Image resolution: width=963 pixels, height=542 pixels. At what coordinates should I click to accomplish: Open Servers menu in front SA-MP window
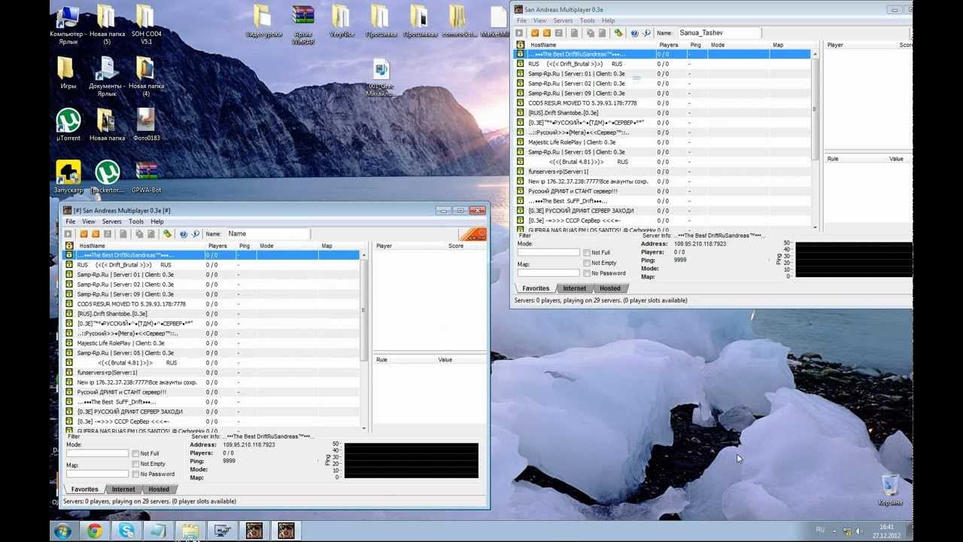pyautogui.click(x=112, y=222)
